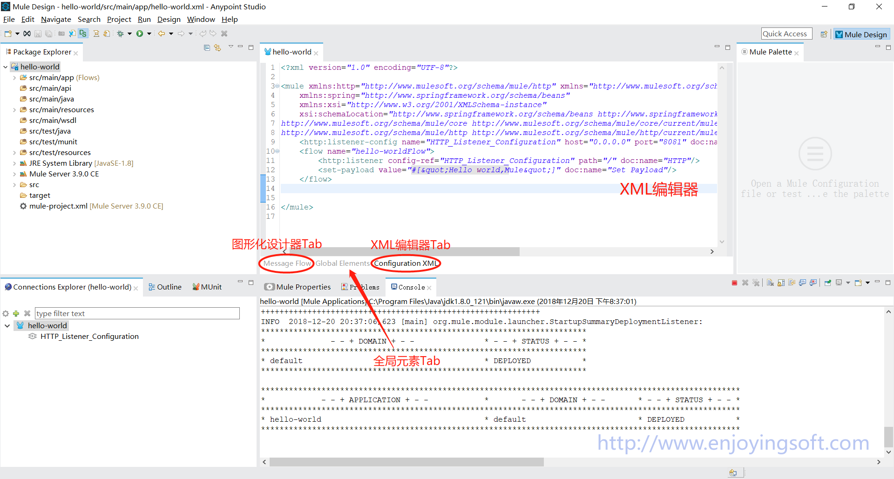Click the Anypoint Exchange infinity icon
This screenshot has height=479, width=894.
(x=27, y=34)
